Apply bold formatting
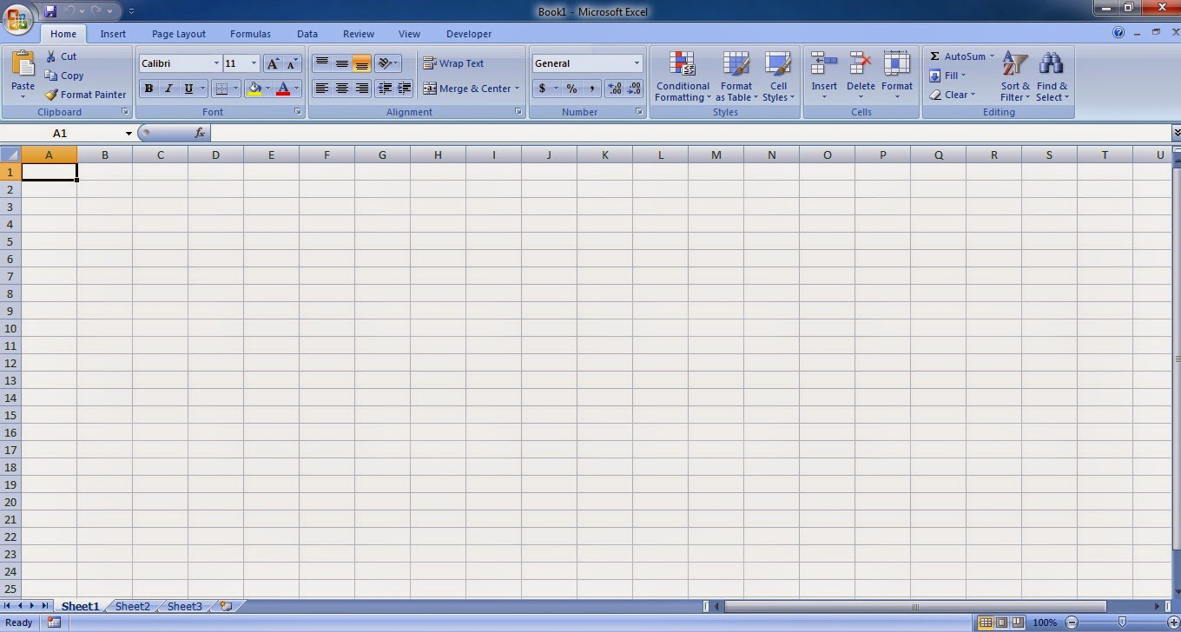Image resolution: width=1181 pixels, height=632 pixels. (148, 88)
